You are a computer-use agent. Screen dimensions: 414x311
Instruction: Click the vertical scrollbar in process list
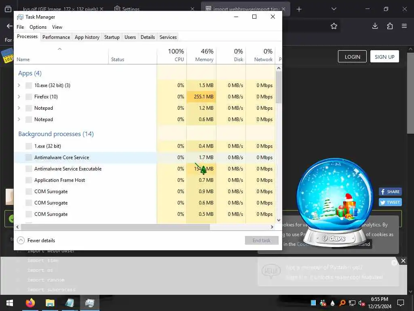click(279, 87)
